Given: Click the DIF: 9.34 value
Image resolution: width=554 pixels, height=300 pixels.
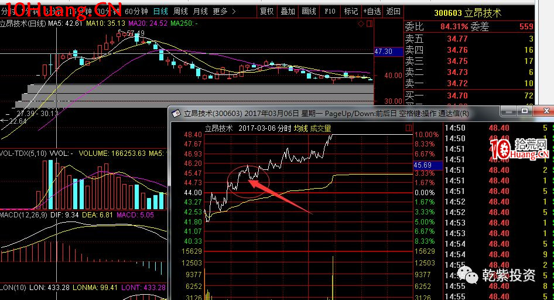Looking at the screenshot, I should [64, 215].
